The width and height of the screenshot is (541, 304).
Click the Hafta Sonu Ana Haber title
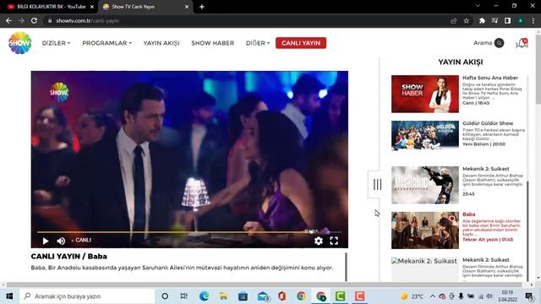[x=490, y=78]
